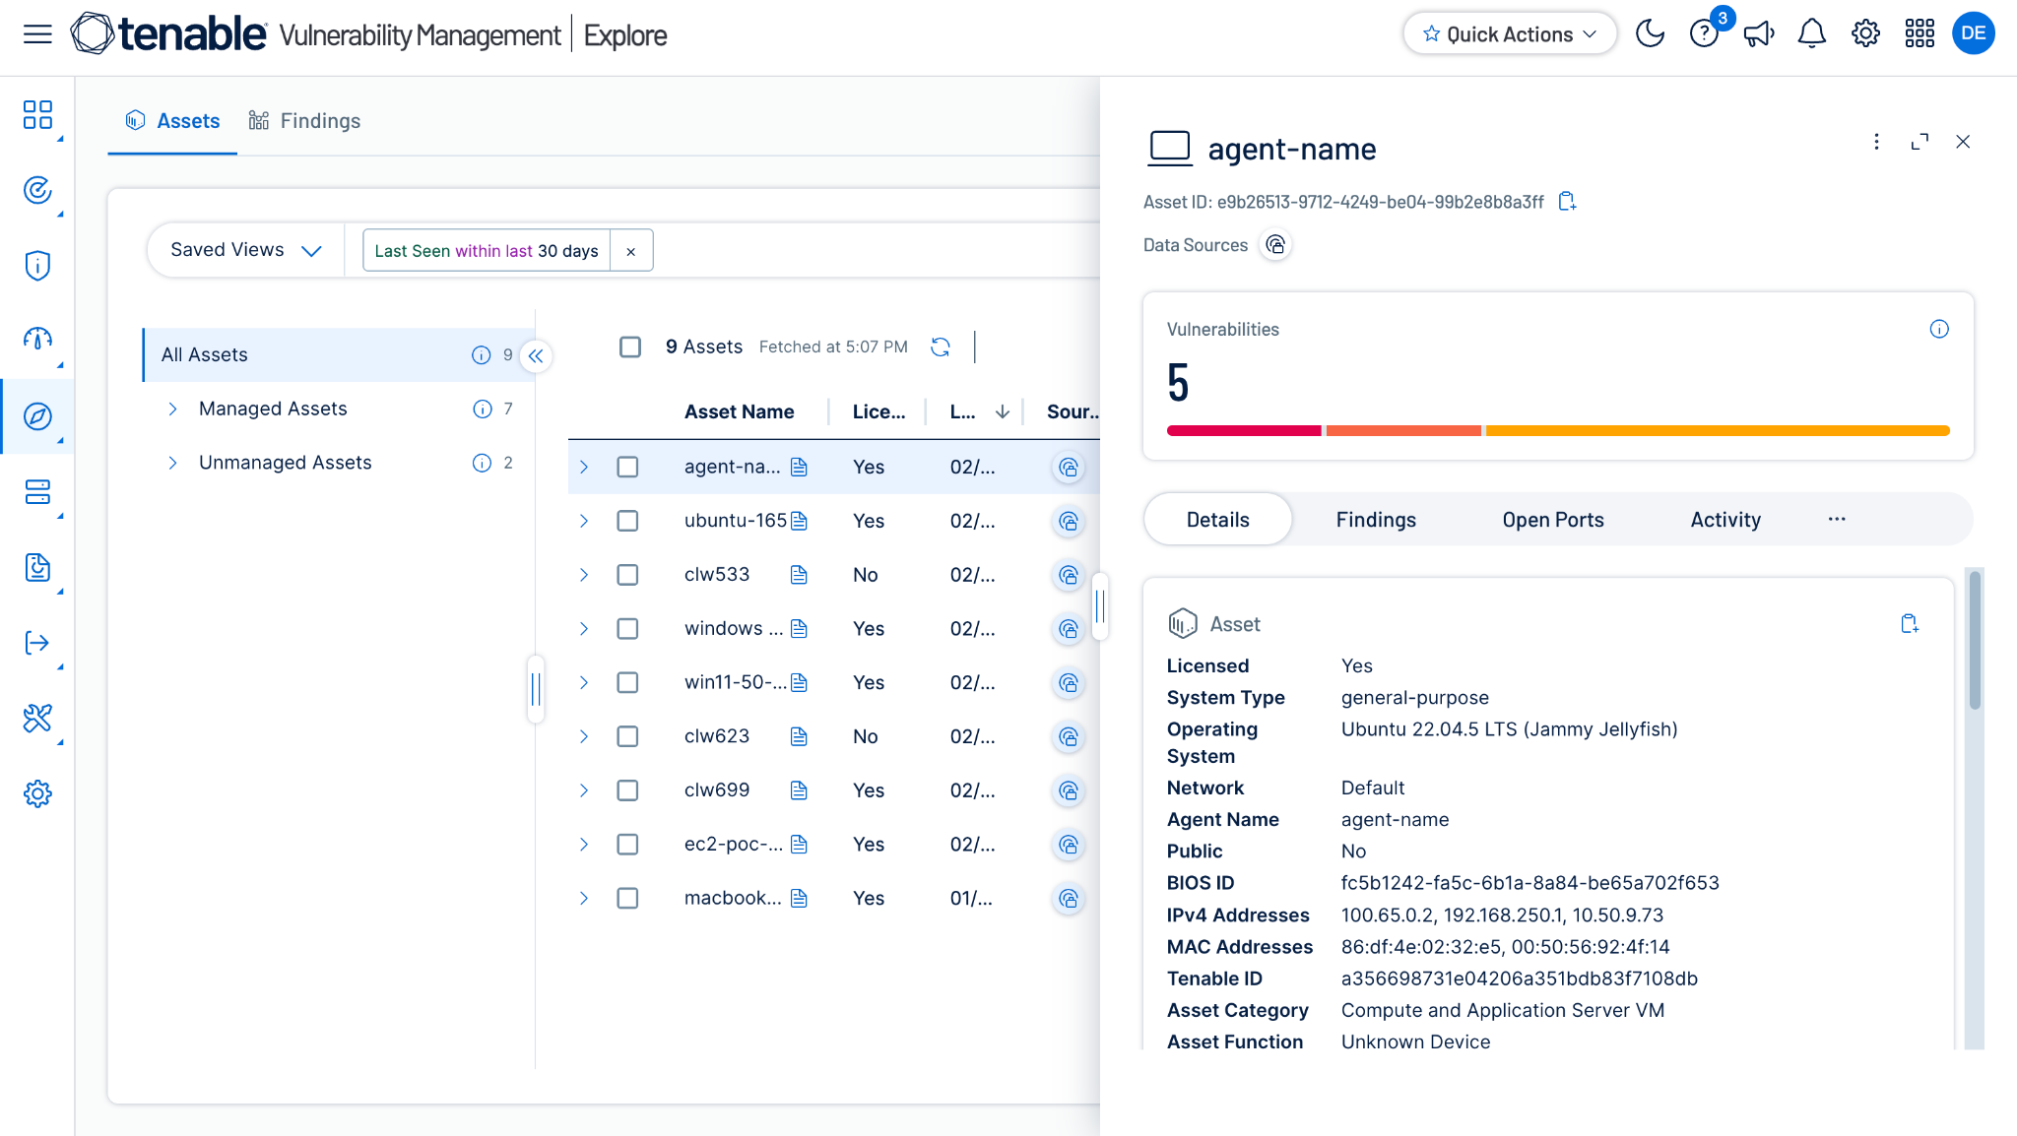The height and width of the screenshot is (1136, 2017).
Task: Open the announcements megaphone icon
Action: (1758, 33)
